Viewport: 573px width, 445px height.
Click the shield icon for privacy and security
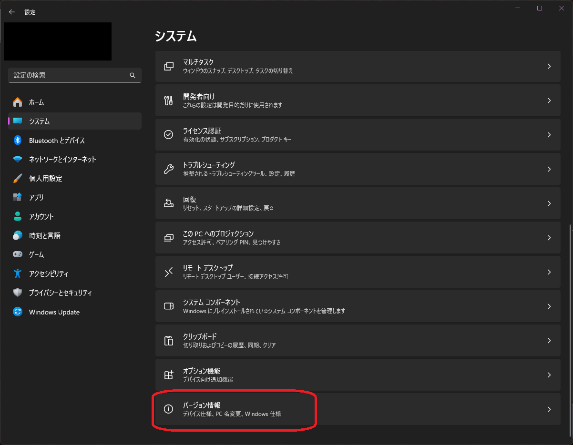(18, 293)
